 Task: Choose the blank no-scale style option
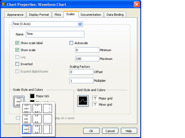[x=48, y=119]
